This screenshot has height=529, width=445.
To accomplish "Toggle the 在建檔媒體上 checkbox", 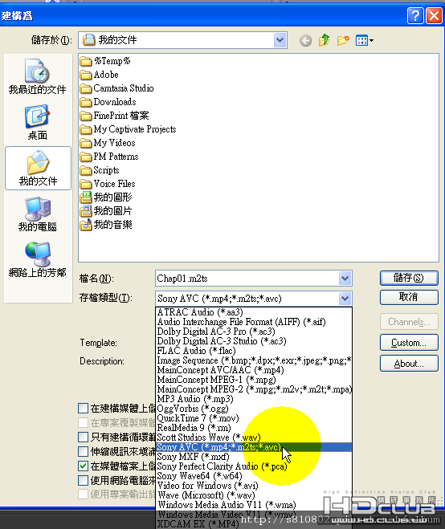I will 83,408.
